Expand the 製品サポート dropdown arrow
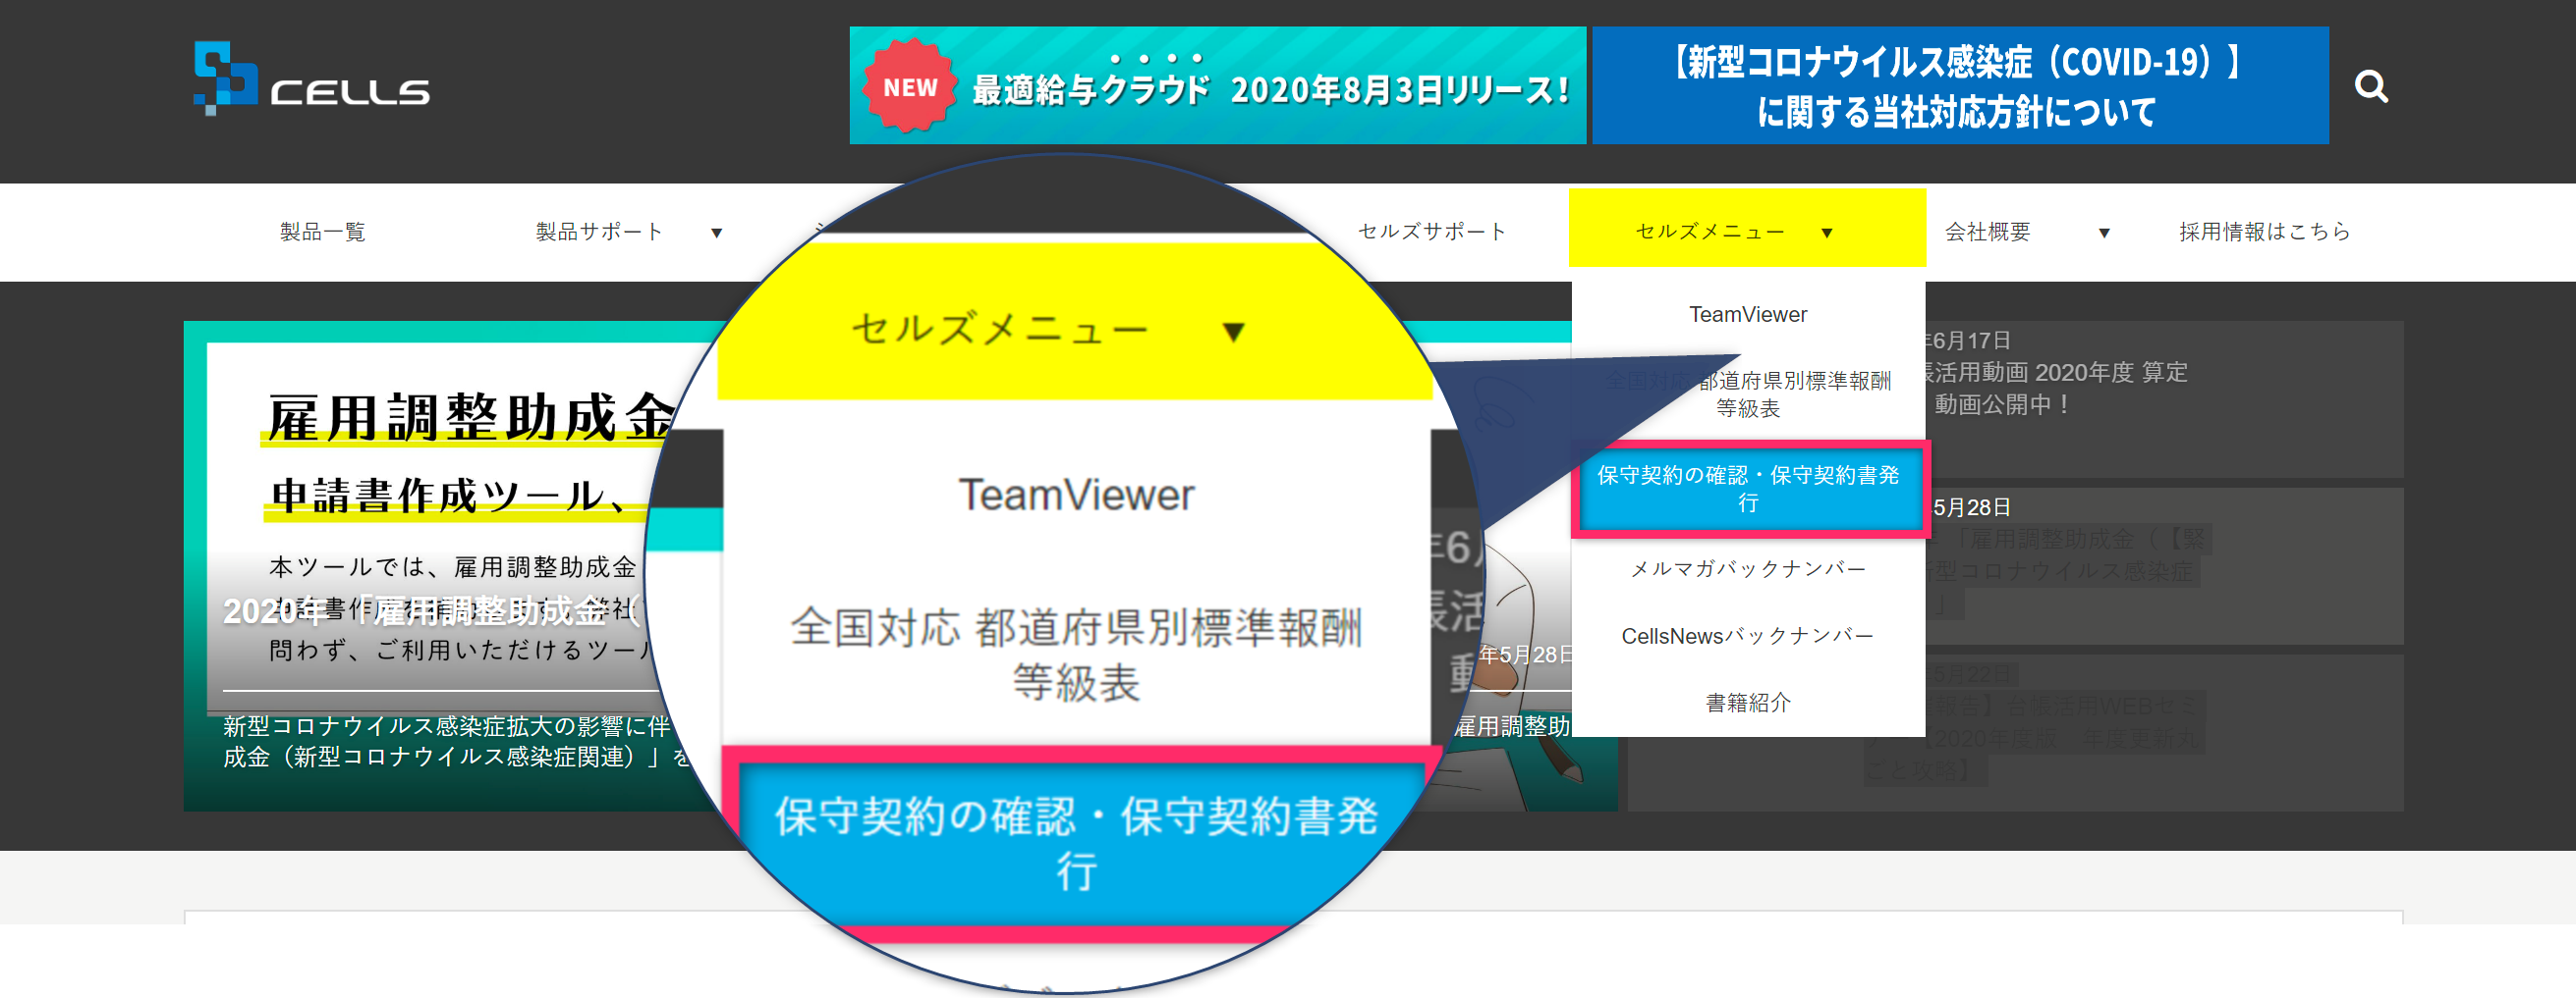The height and width of the screenshot is (998, 2576). pos(716,233)
